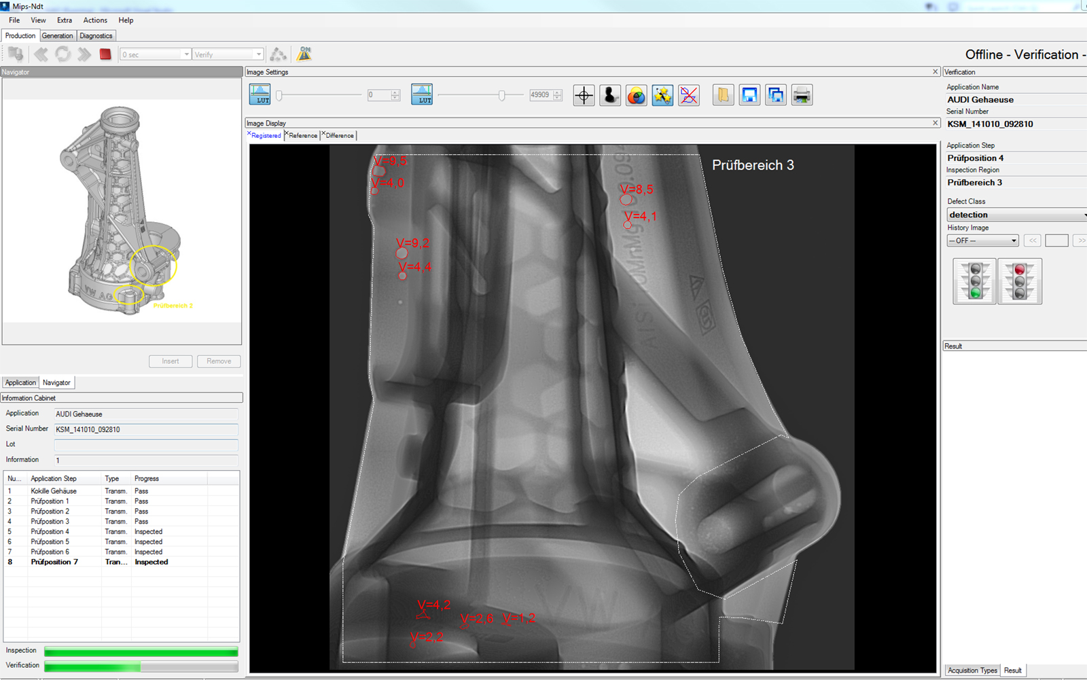Expand the History Image OFF dropdown
The height and width of the screenshot is (680, 1087).
point(982,240)
